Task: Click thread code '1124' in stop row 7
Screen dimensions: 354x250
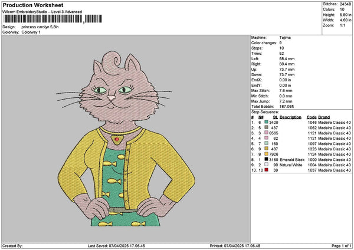Action: 312,154
